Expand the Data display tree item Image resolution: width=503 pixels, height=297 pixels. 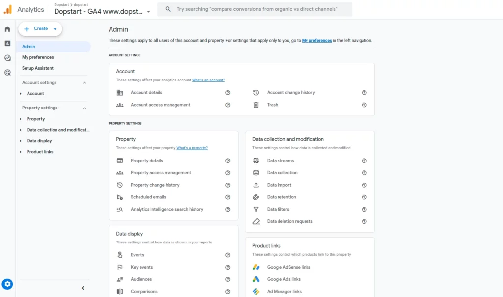coord(21,141)
